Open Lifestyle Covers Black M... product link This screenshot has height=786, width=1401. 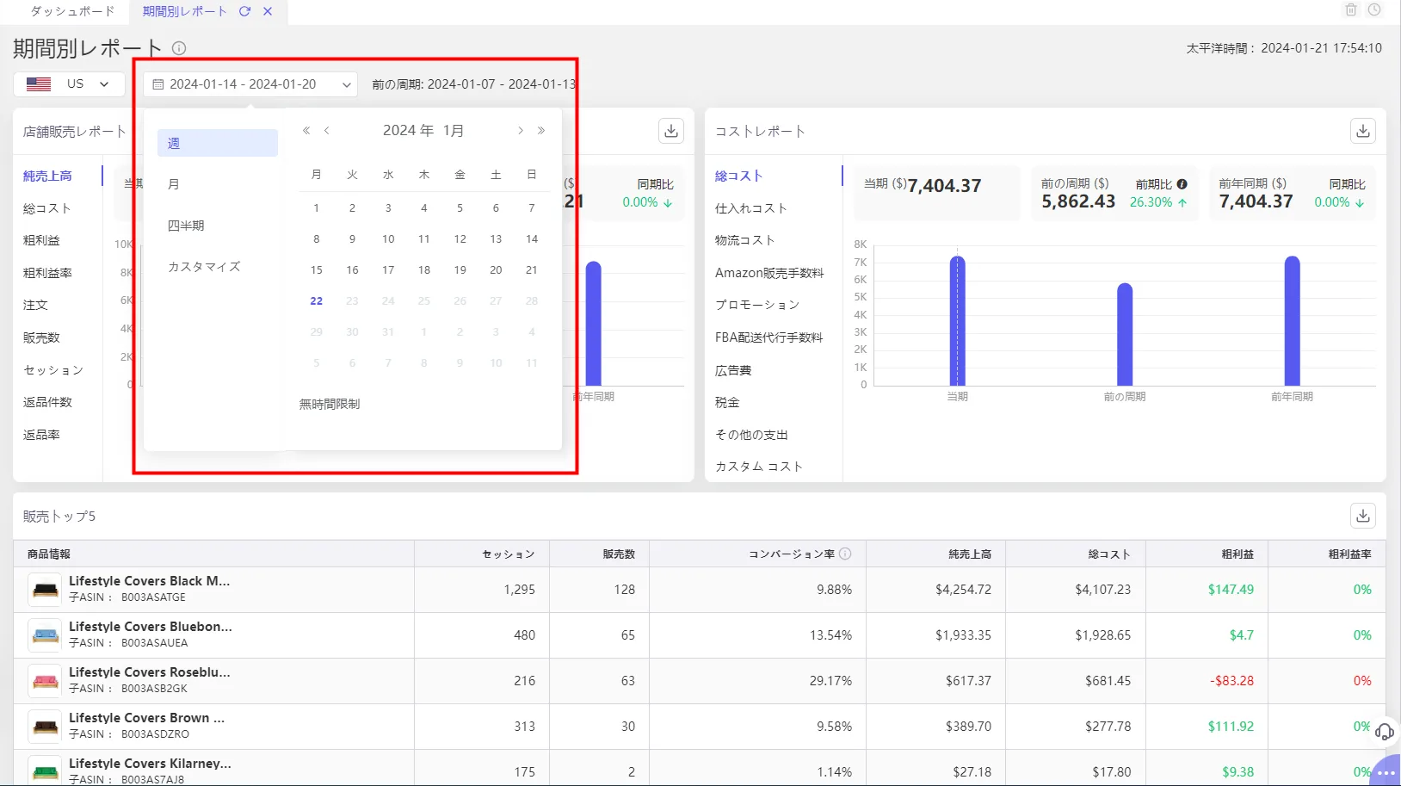pyautogui.click(x=150, y=581)
